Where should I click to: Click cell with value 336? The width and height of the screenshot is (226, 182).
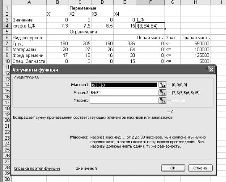(125, 43)
